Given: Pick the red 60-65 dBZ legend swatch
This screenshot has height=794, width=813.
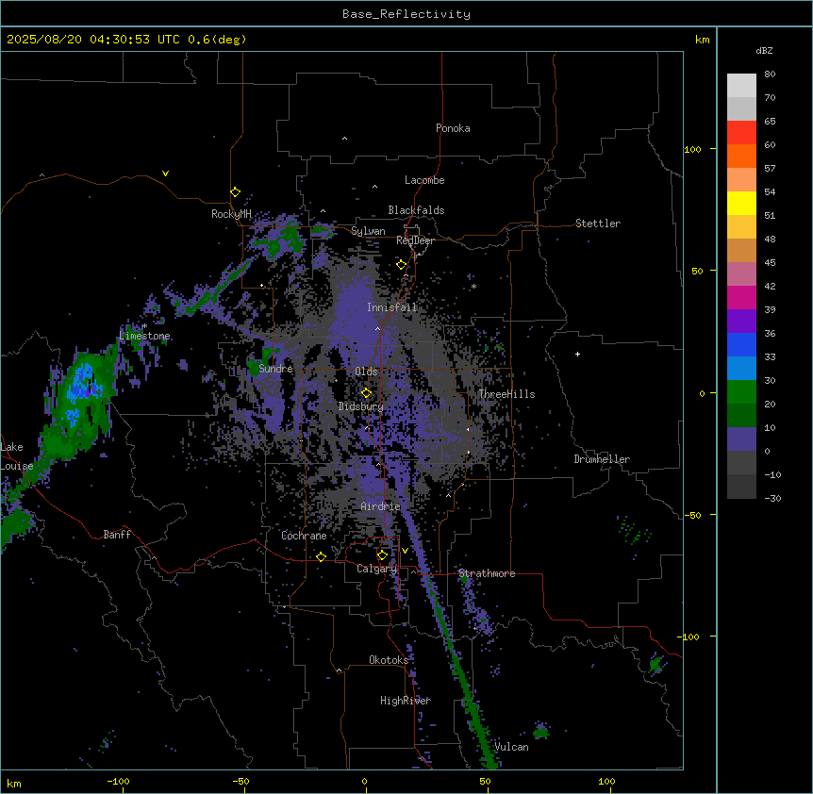Looking at the screenshot, I should (x=741, y=132).
